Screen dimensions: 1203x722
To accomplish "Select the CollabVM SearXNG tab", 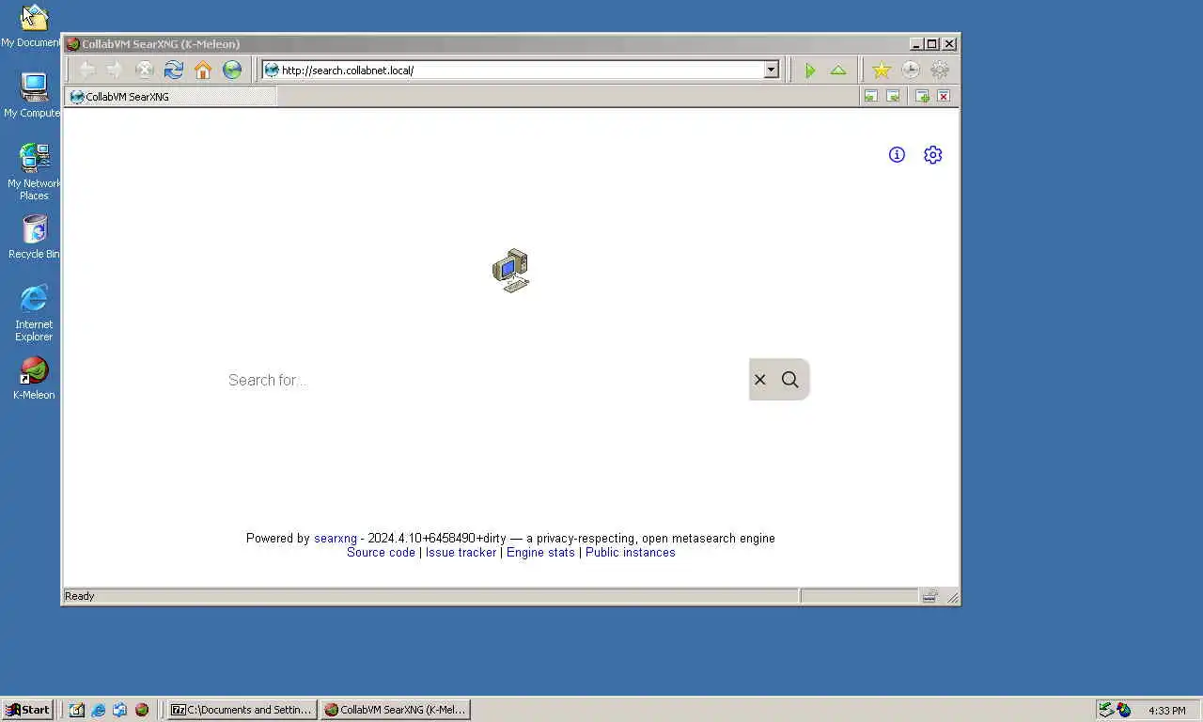I will pos(171,96).
